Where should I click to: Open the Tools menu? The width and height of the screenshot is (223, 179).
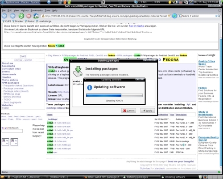47,10
